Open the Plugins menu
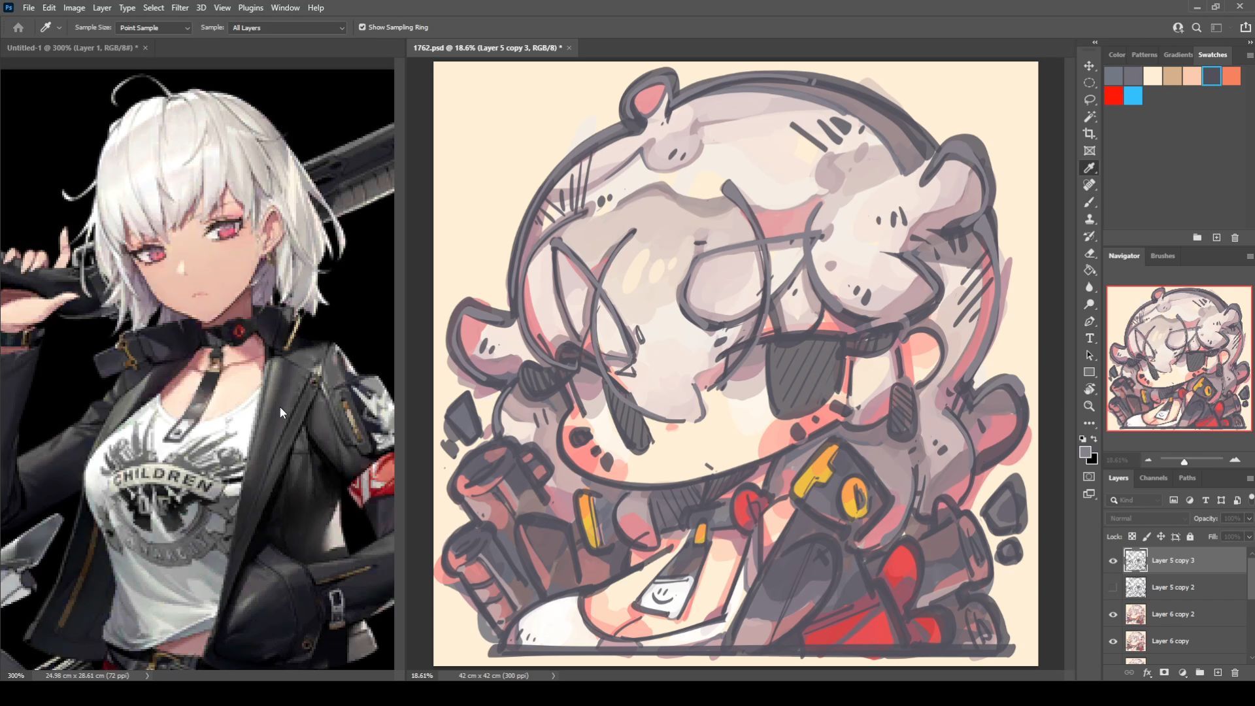The width and height of the screenshot is (1255, 706). [x=250, y=8]
